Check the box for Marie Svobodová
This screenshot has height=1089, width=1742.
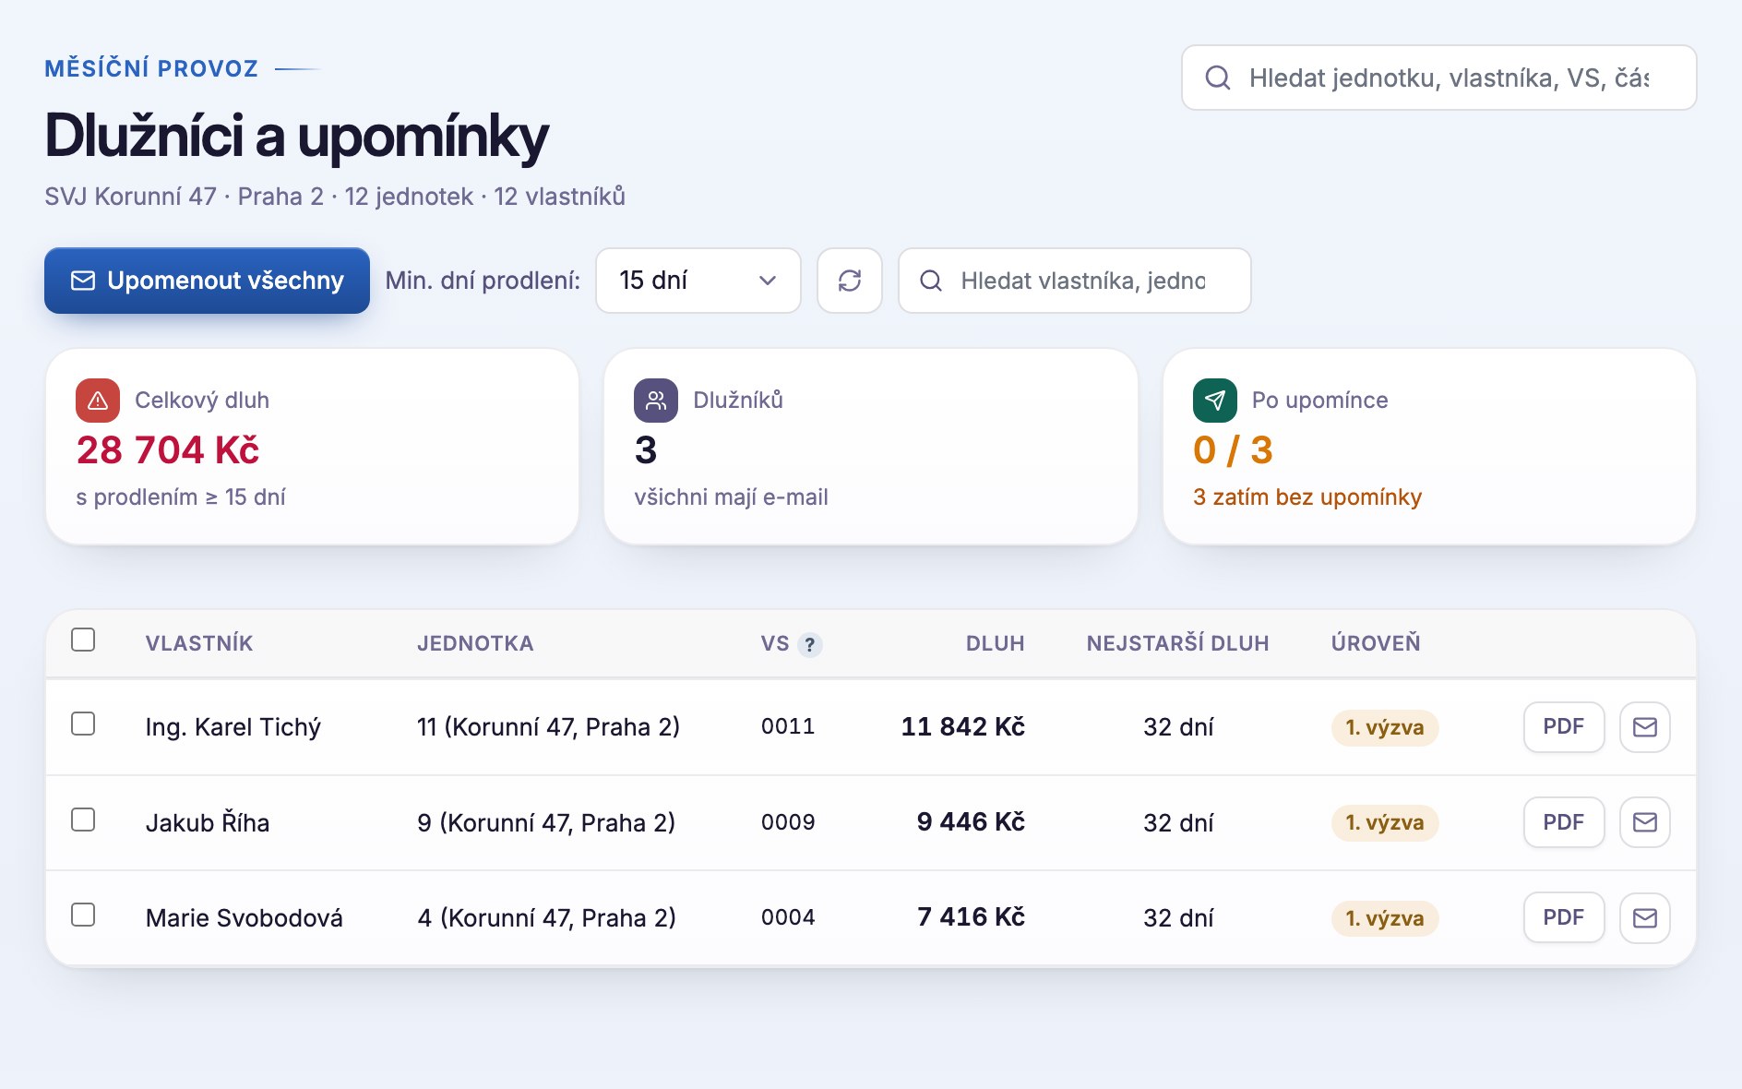(83, 915)
